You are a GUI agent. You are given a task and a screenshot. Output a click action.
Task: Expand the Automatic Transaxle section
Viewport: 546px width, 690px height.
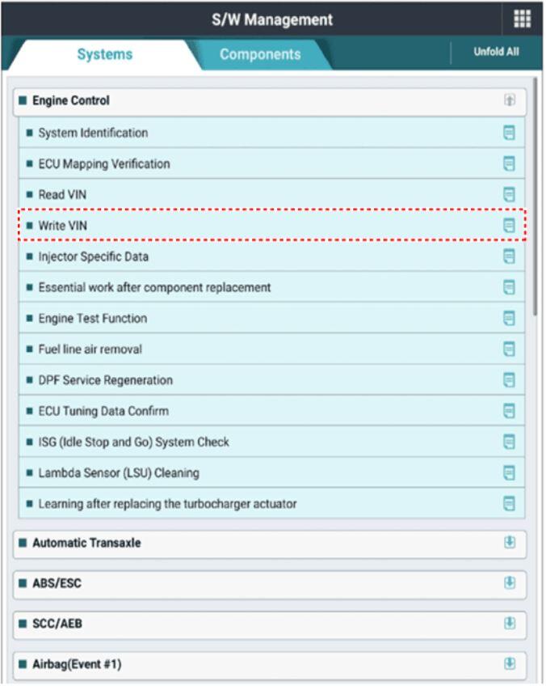510,543
